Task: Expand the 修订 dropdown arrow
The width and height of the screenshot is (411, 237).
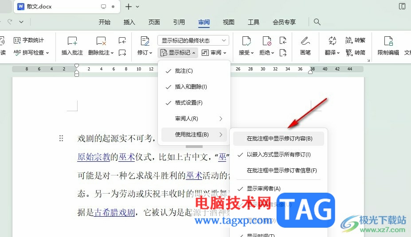Action: click(151, 53)
